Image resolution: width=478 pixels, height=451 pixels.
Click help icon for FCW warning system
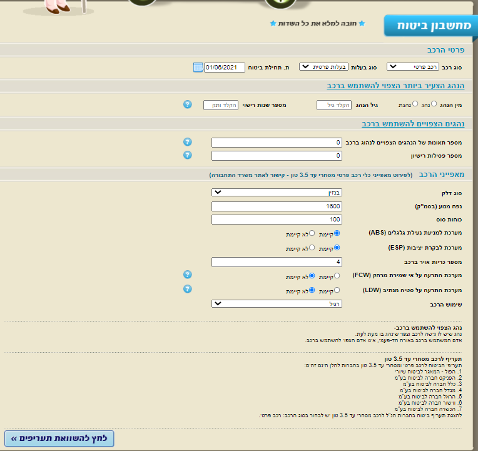pos(188,275)
